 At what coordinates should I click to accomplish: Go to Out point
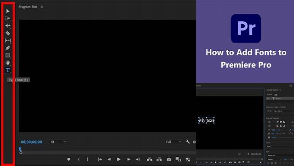coord(138,160)
